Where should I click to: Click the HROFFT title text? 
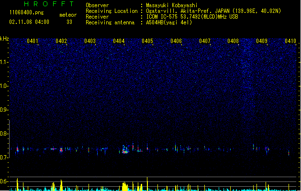point(49,4)
